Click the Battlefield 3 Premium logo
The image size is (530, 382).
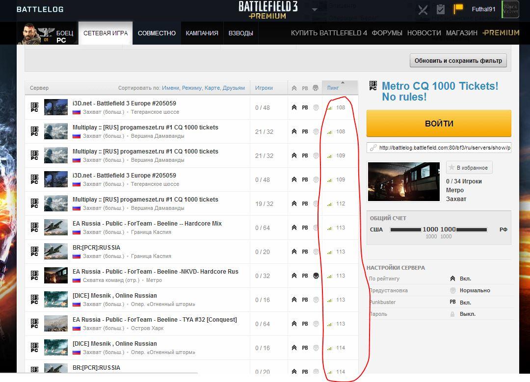click(x=268, y=10)
